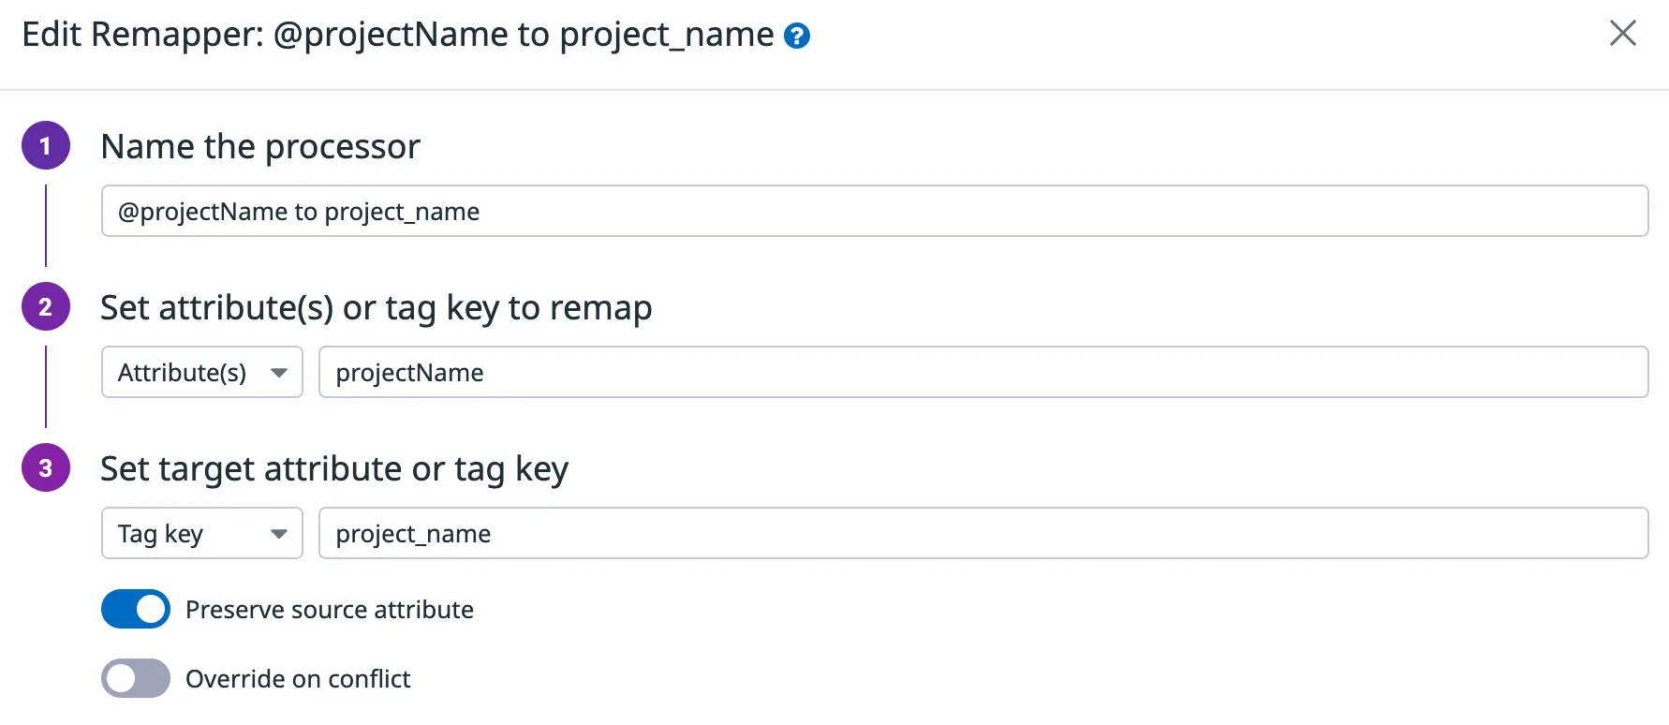Click the caret arrow beside Tag key
The image size is (1669, 725).
278,534
